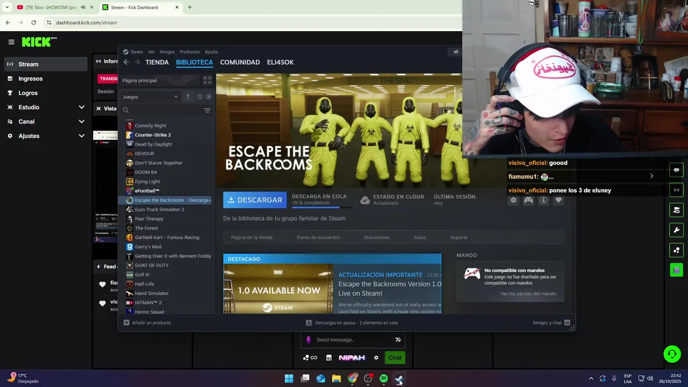Open Ayuda menu in Steam

coord(211,52)
